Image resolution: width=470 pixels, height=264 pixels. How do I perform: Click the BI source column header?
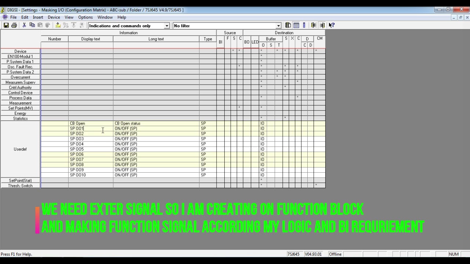click(x=220, y=42)
